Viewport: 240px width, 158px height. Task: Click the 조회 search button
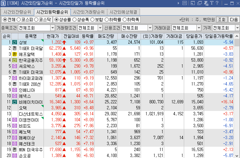click(x=222, y=20)
